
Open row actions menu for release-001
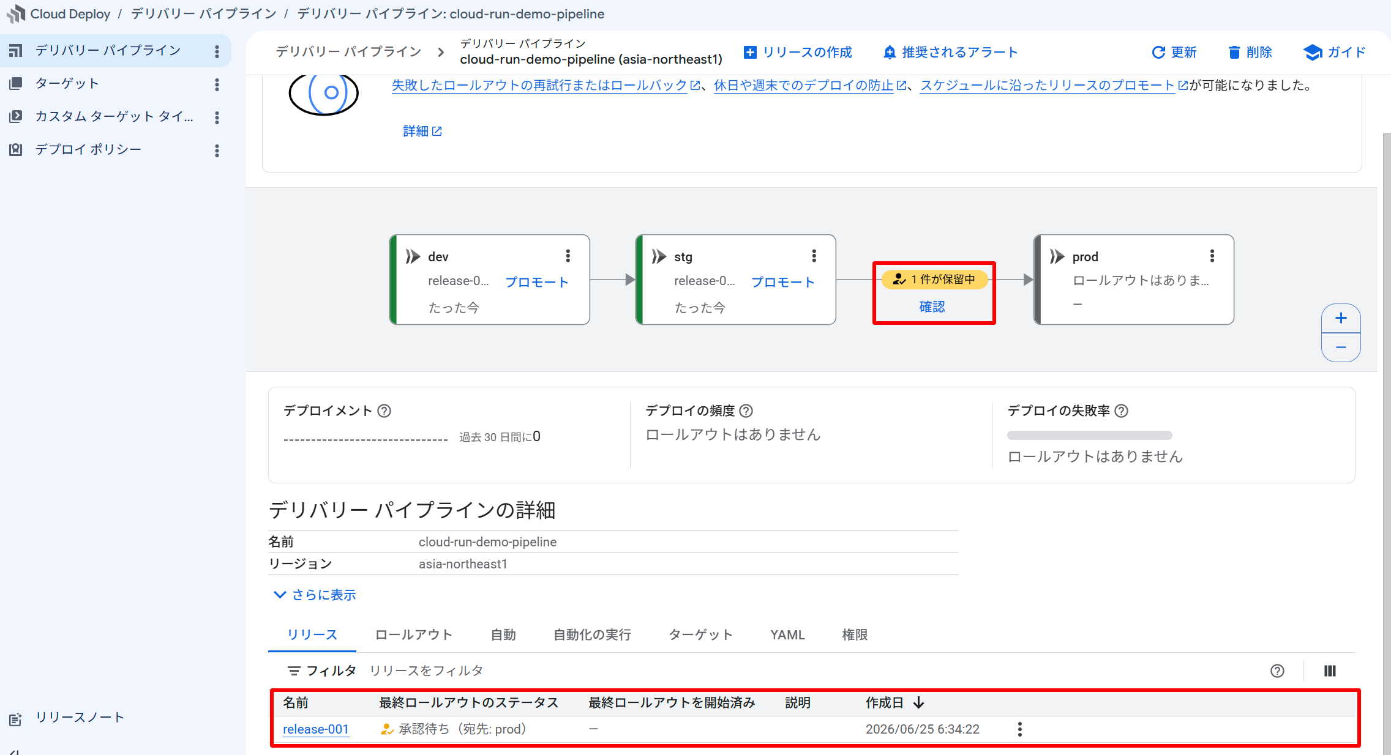click(1019, 729)
